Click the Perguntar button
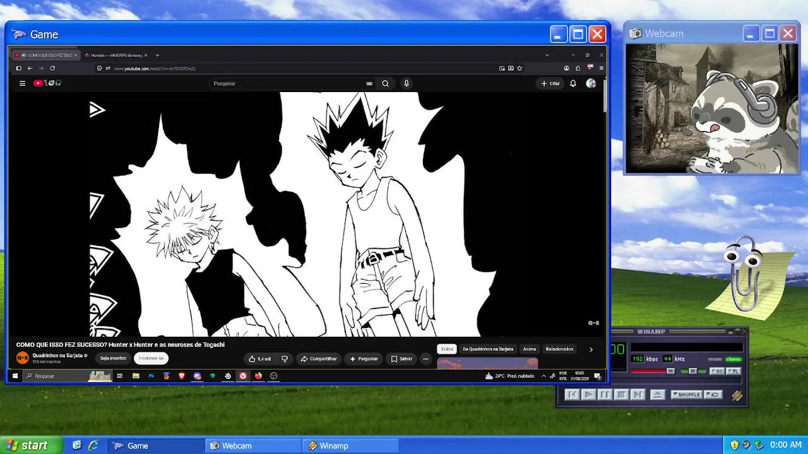The image size is (808, 454). click(364, 359)
